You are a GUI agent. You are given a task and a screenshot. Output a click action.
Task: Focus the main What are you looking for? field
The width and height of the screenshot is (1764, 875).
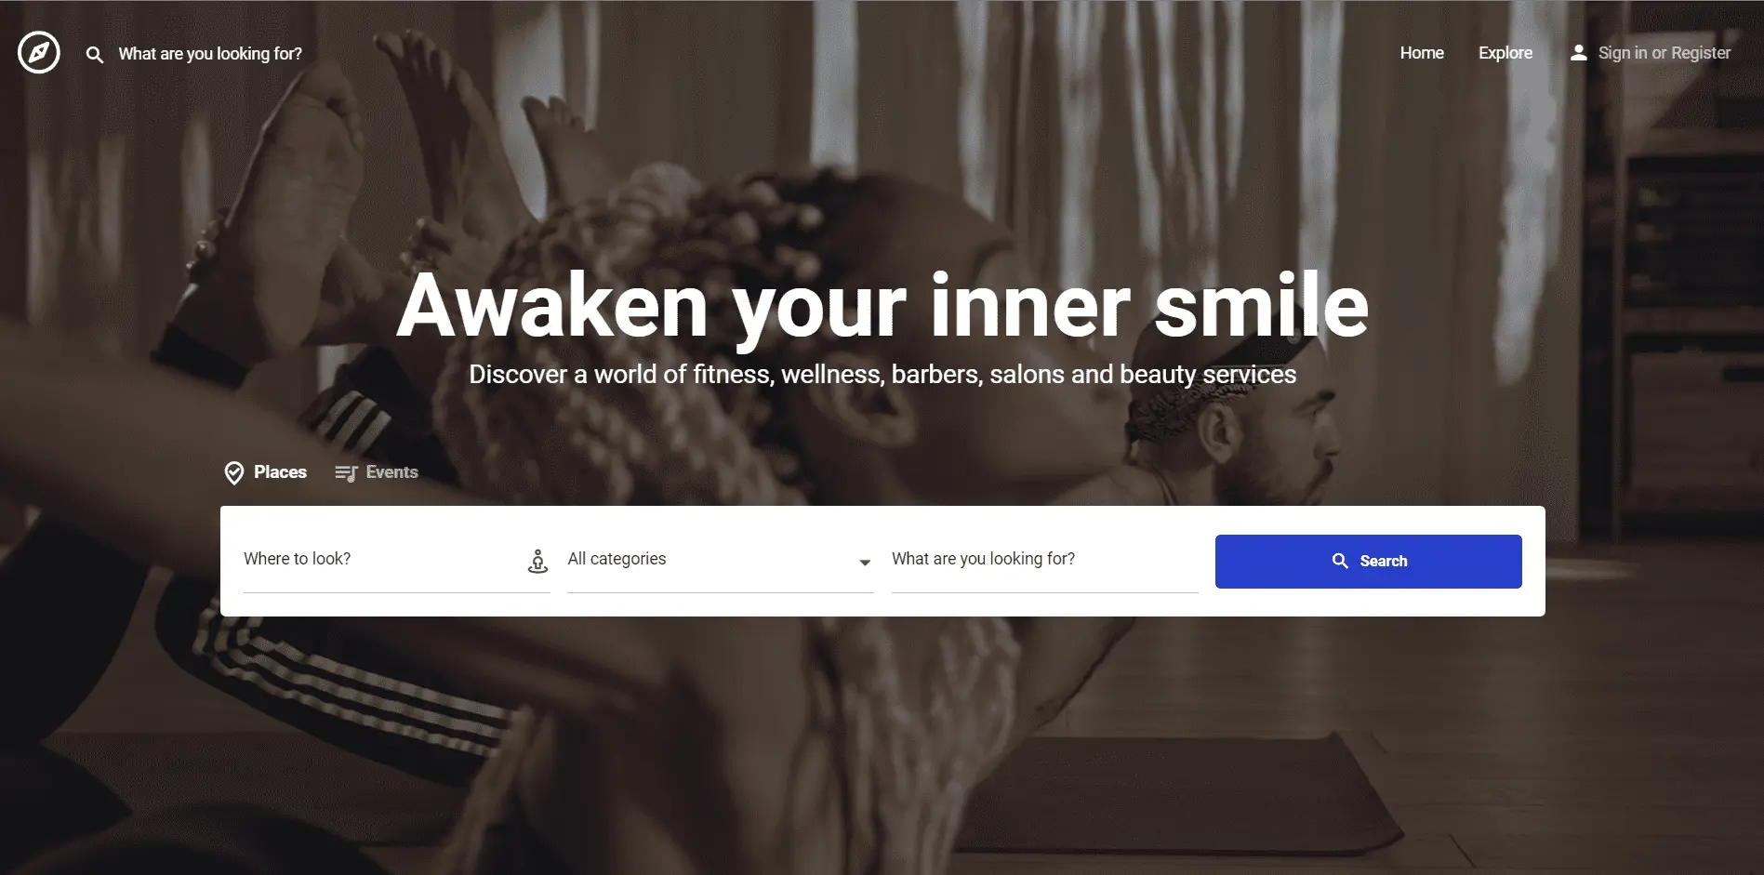1044,560
